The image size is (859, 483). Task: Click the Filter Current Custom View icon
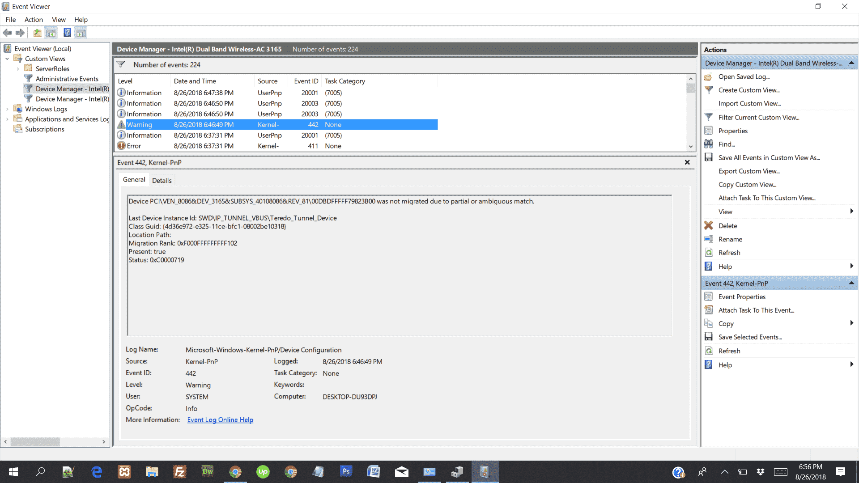click(x=709, y=117)
